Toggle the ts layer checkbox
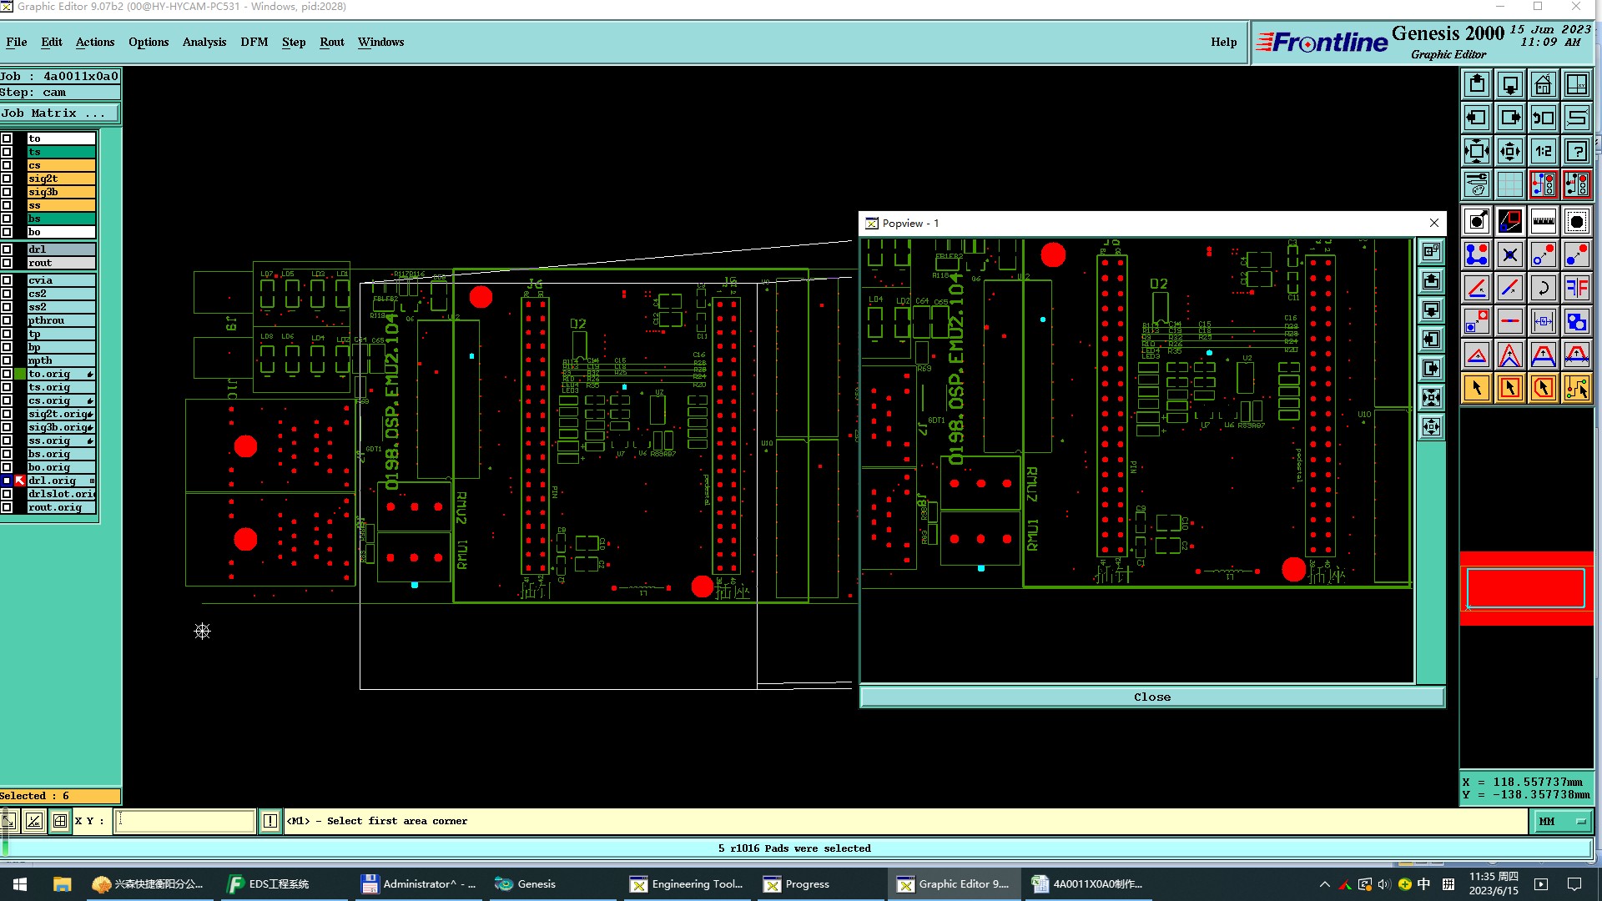 coord(7,152)
